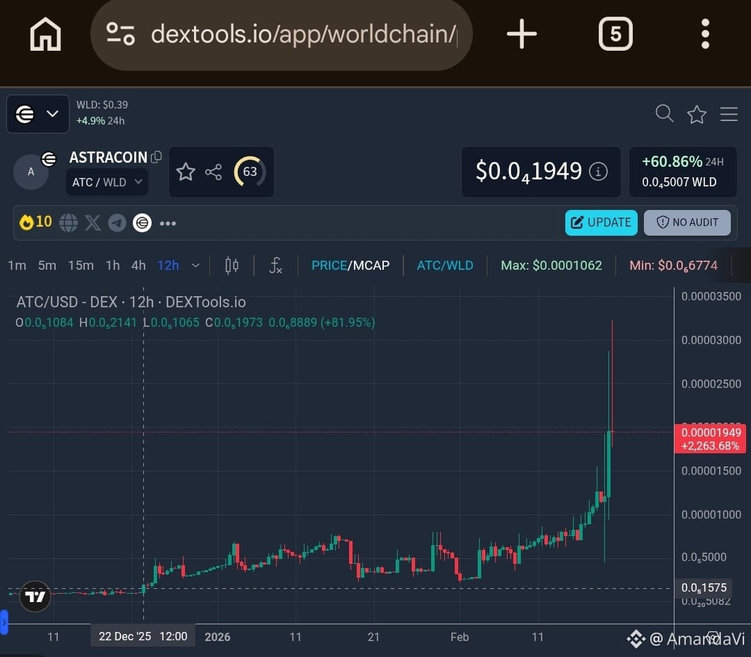Open the DEXTools search magnifier
Screen dimensions: 751x657
[x=664, y=114]
